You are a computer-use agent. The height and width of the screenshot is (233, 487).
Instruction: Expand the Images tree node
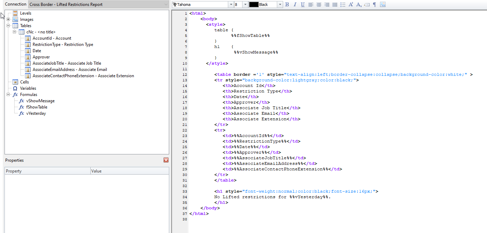click(x=8, y=19)
